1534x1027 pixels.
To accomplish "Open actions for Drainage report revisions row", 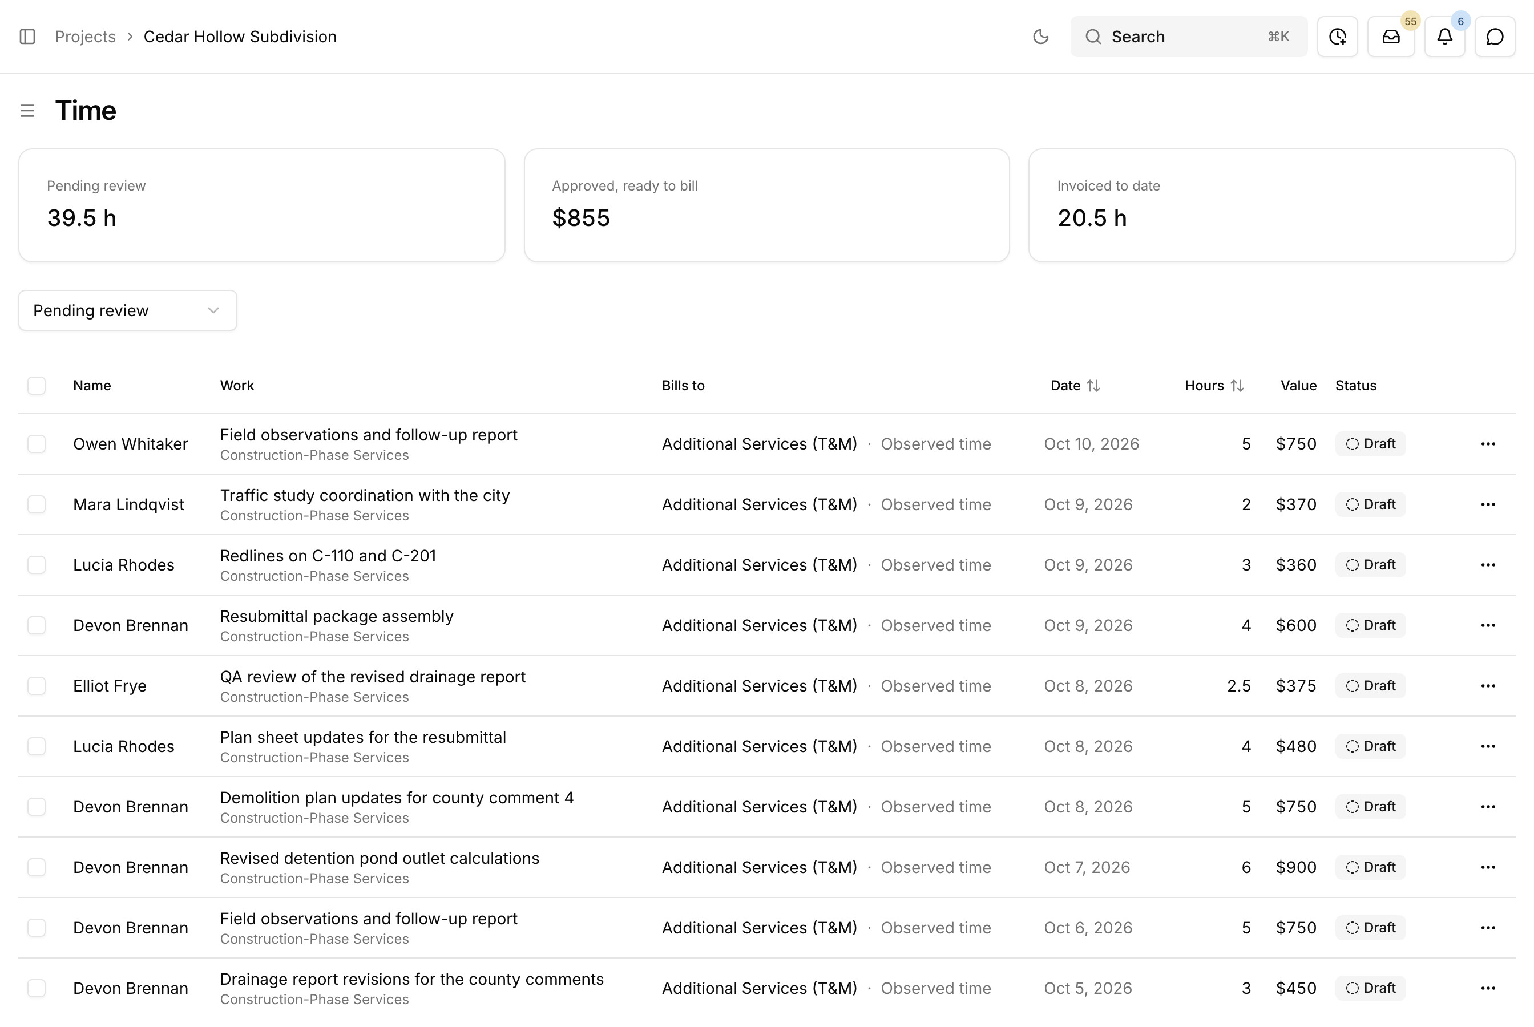I will 1488,988.
